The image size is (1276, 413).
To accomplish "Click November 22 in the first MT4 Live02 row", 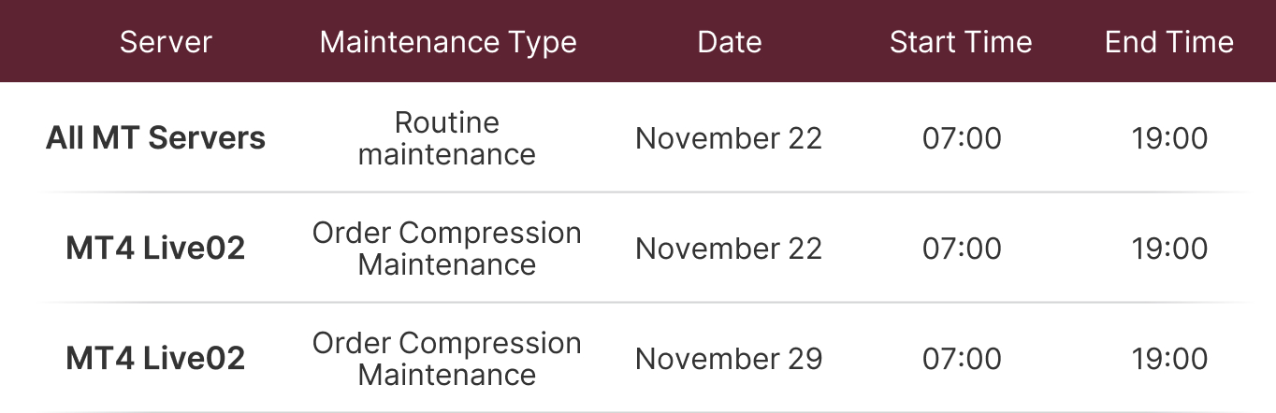I will (729, 249).
